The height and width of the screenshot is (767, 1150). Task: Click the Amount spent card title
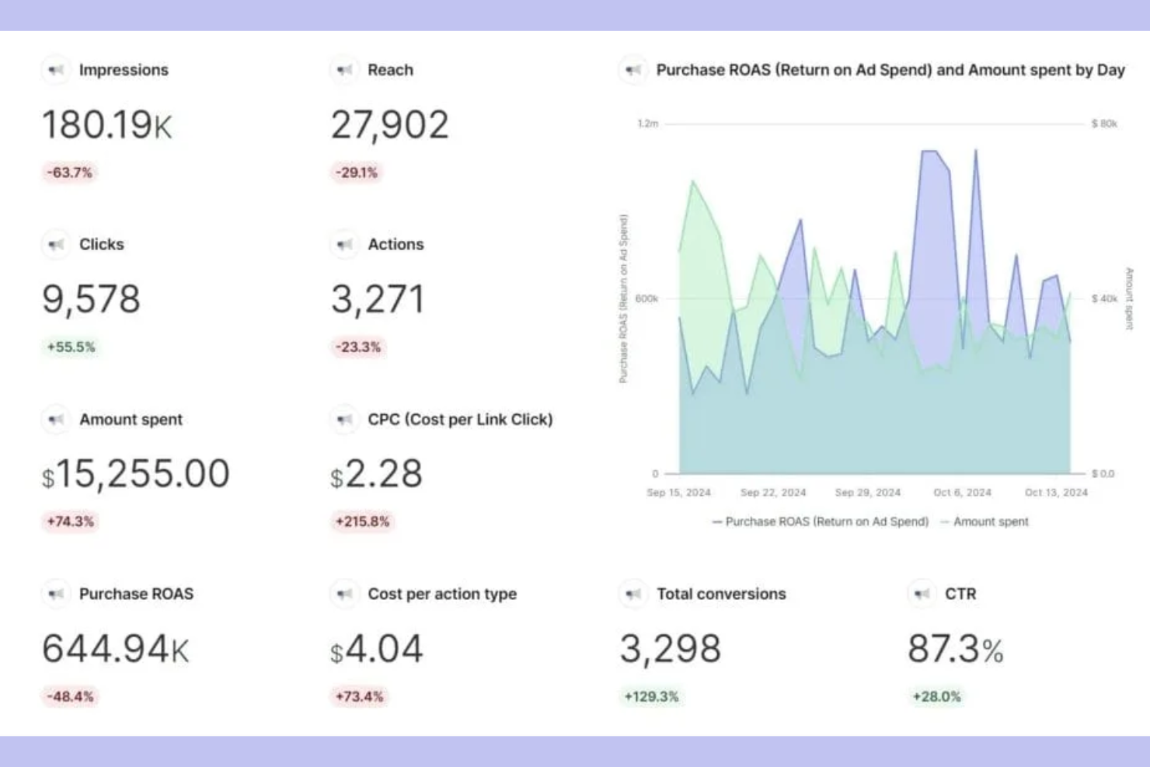point(131,420)
